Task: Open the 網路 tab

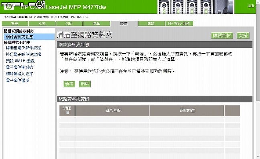Action: [151, 24]
